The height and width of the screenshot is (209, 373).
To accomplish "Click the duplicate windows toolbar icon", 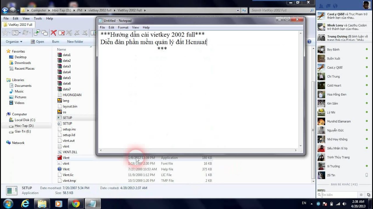I will [x=45, y=33].
